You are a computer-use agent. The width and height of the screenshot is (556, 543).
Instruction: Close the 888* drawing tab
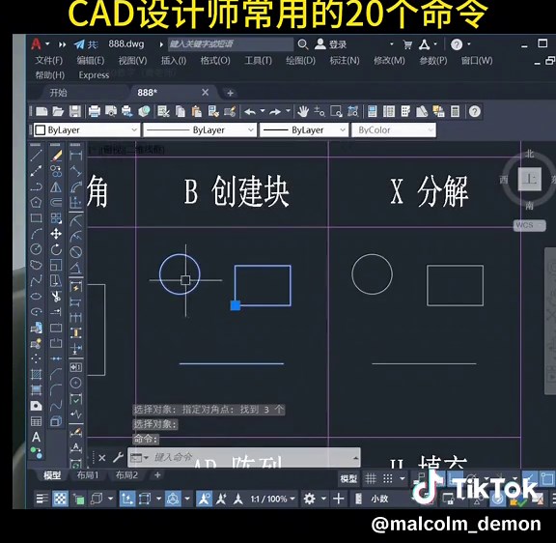[x=205, y=93]
